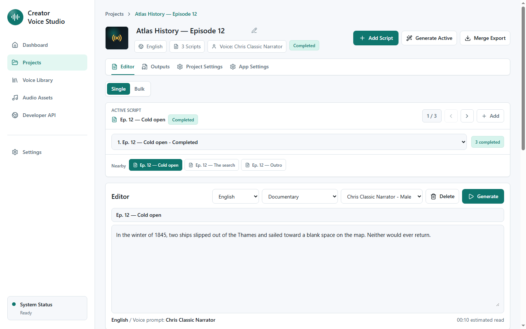Go to Voice Library
This screenshot has width=526, height=329.
coord(47,80)
